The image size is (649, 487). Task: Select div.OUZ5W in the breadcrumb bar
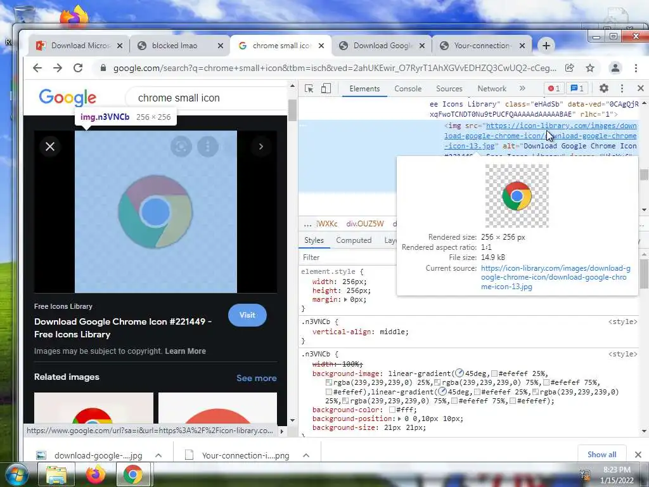click(x=364, y=224)
